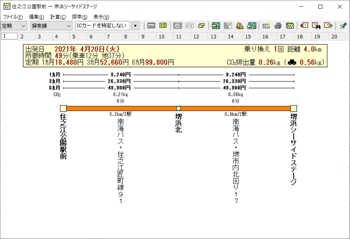Click the grayed EX toolbar icon

coord(189,26)
